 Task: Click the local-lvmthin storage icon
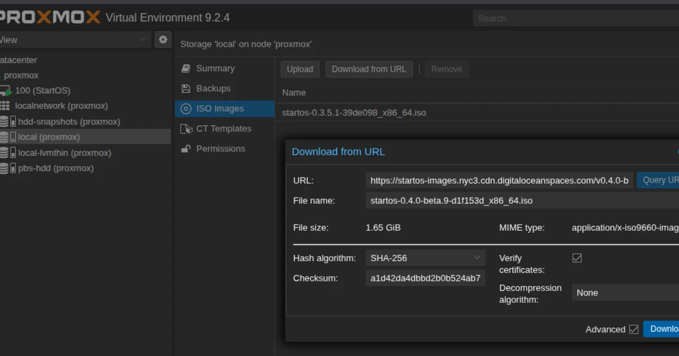8,153
